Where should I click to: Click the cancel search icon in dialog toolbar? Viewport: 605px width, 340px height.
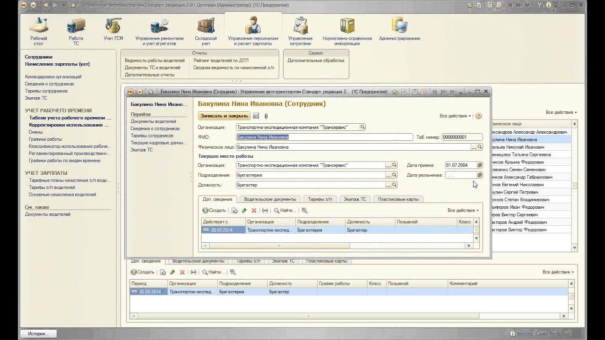(x=304, y=211)
